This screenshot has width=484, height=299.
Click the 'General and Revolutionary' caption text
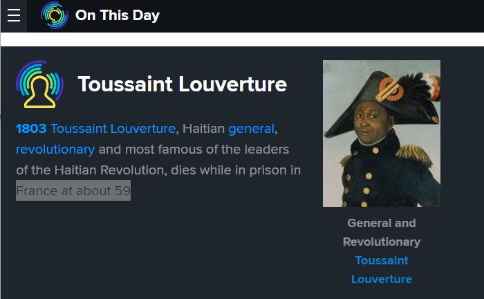[x=382, y=233]
